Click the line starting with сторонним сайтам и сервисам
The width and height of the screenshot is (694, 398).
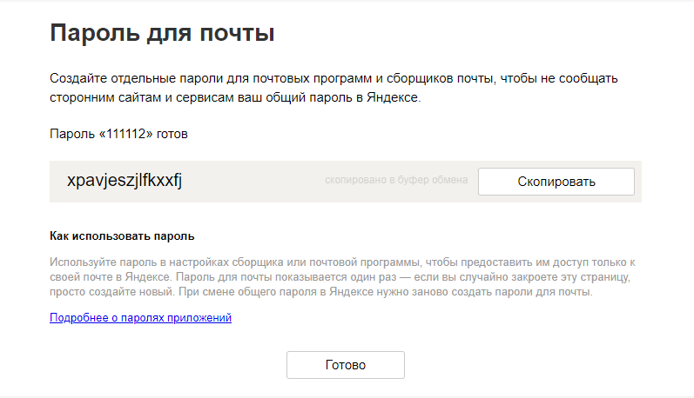pyautogui.click(x=235, y=98)
